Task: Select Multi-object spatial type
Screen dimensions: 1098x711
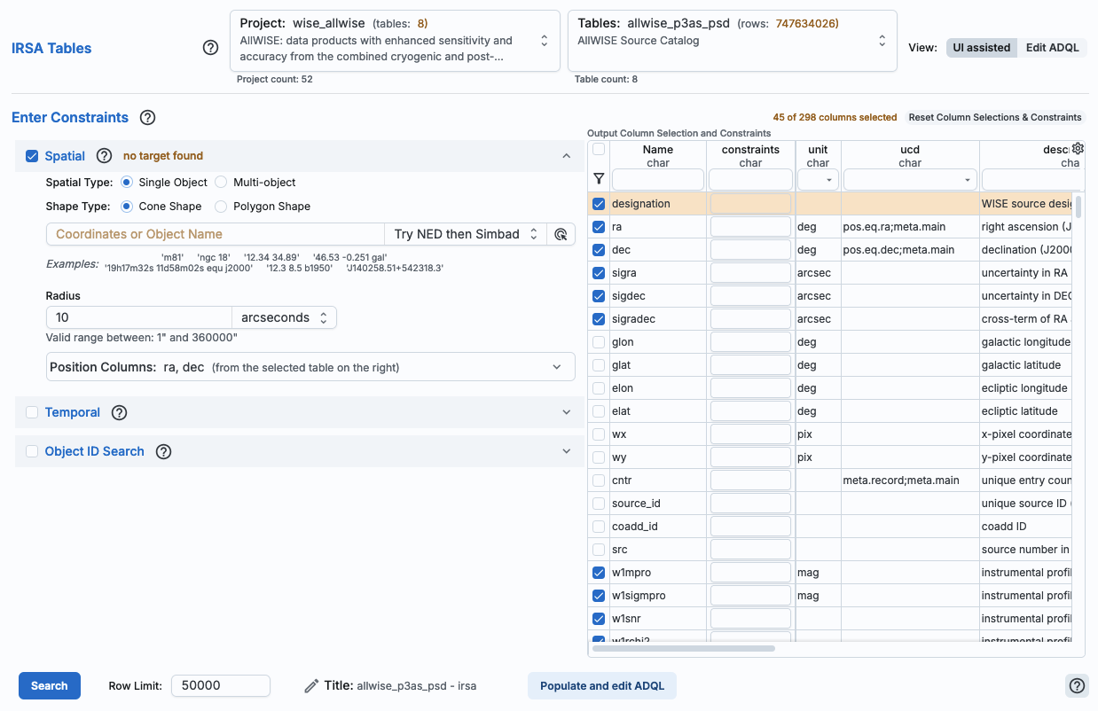Action: pyautogui.click(x=221, y=182)
